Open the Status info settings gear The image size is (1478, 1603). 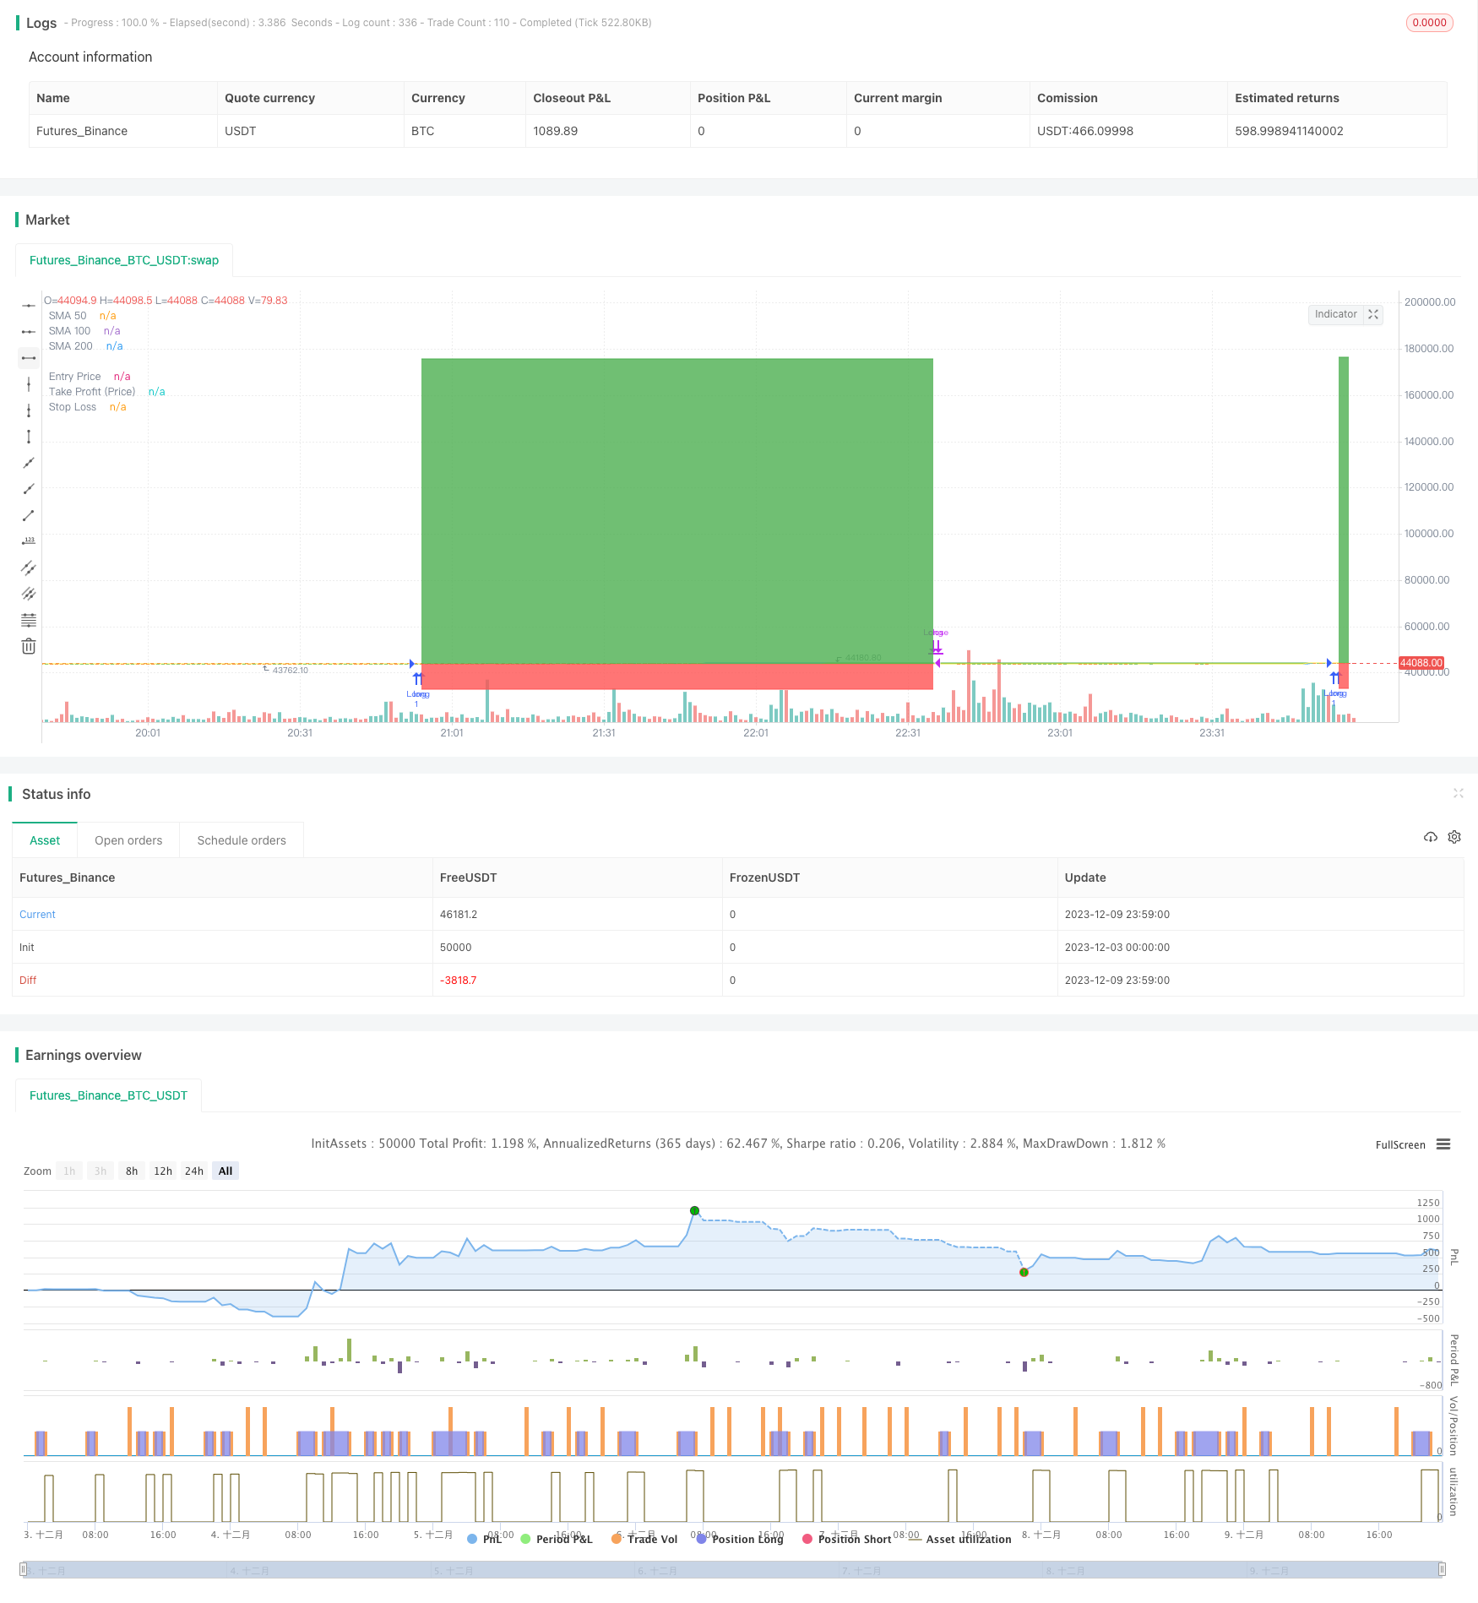coord(1454,837)
